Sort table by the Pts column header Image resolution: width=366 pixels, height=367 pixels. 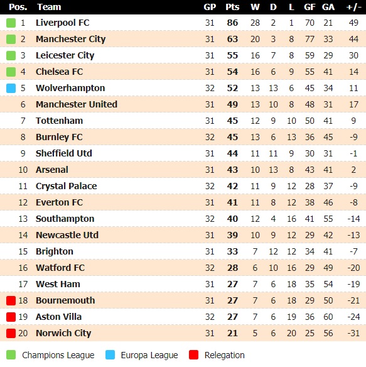[232, 7]
